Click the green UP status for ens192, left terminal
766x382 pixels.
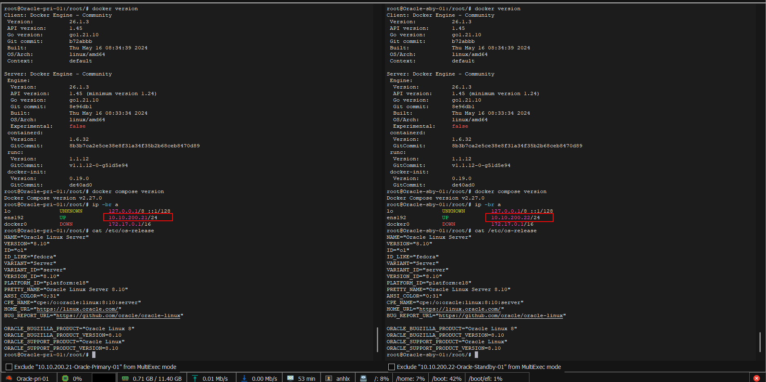tap(63, 218)
